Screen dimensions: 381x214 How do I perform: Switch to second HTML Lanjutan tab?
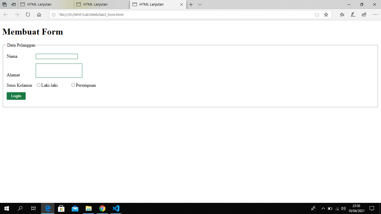(x=102, y=4)
